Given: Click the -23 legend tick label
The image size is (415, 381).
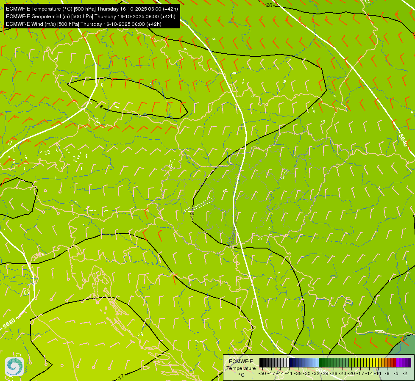Looking at the screenshot, I should coord(343,373).
